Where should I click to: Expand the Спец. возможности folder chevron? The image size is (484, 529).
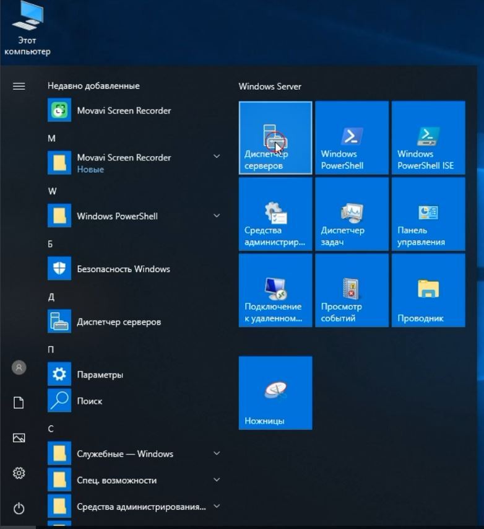click(217, 479)
